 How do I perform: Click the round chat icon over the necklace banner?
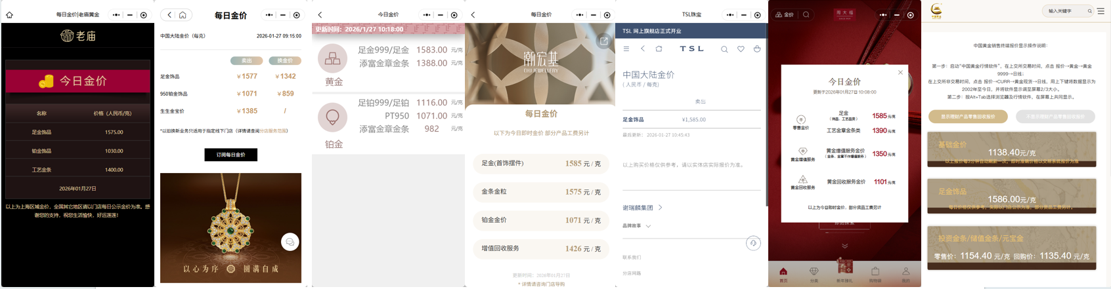[290, 242]
